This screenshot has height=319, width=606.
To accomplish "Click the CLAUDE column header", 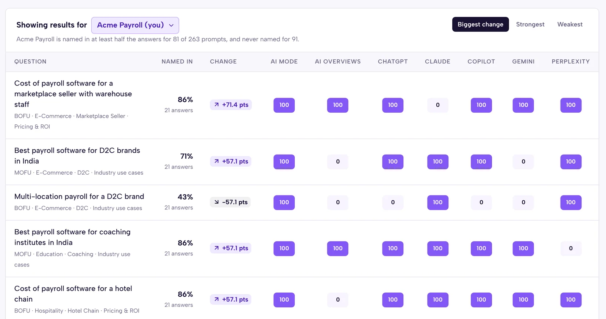I will [x=437, y=62].
